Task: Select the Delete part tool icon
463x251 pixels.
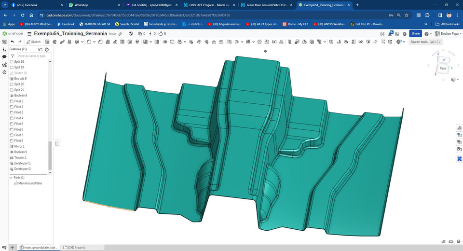Action: tap(191, 42)
